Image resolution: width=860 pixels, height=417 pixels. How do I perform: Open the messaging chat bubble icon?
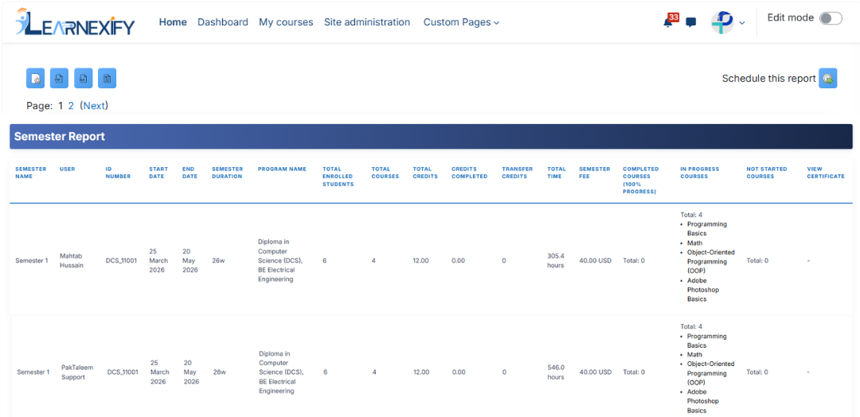[691, 22]
